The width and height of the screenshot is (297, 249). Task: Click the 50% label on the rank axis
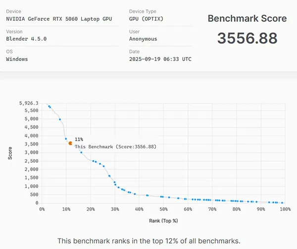(x=163, y=209)
